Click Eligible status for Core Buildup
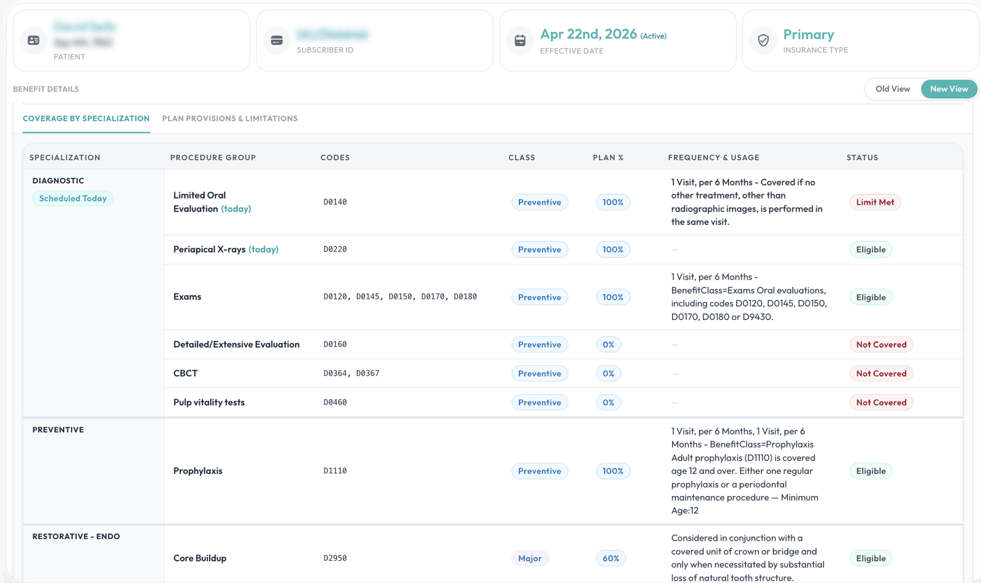This screenshot has width=981, height=583. (871, 558)
